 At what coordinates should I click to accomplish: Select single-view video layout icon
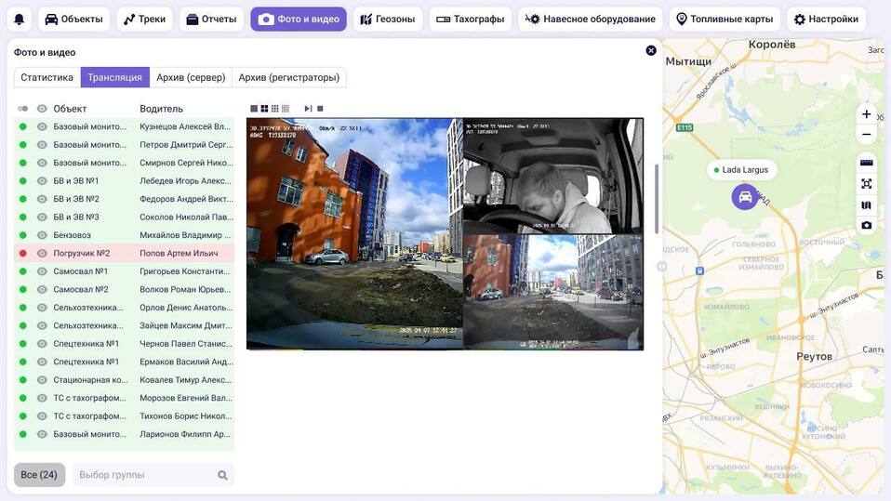coord(254,109)
